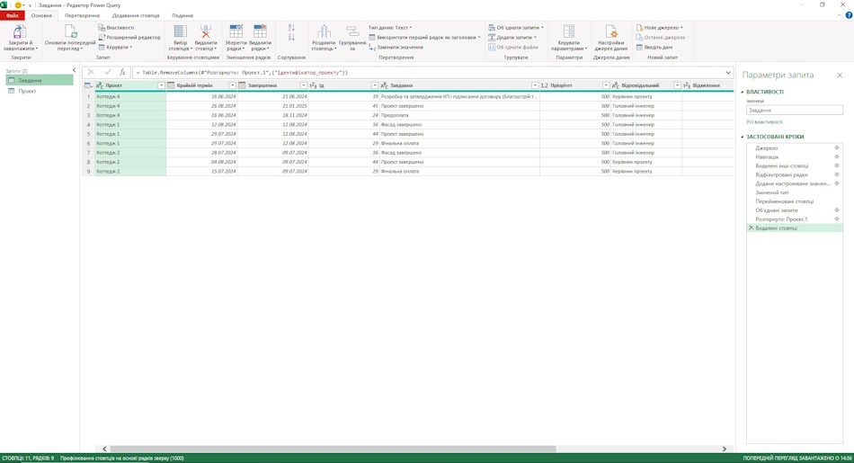The image size is (854, 463).
Task: Expand the formula bar with the chevron
Action: tap(728, 73)
